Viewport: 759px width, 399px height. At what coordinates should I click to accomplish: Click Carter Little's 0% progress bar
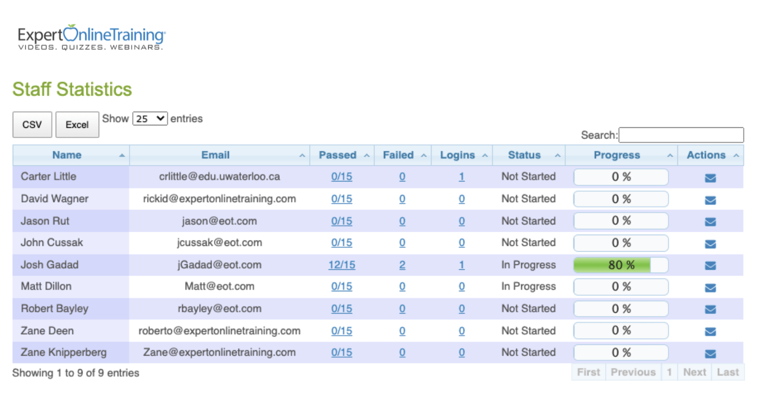click(x=621, y=177)
